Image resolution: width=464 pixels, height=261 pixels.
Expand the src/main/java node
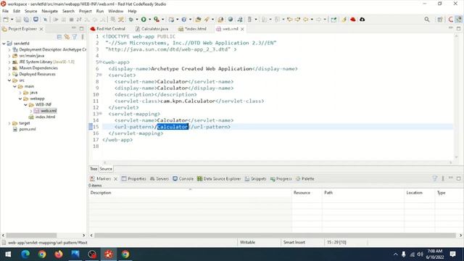pyautogui.click(x=9, y=56)
